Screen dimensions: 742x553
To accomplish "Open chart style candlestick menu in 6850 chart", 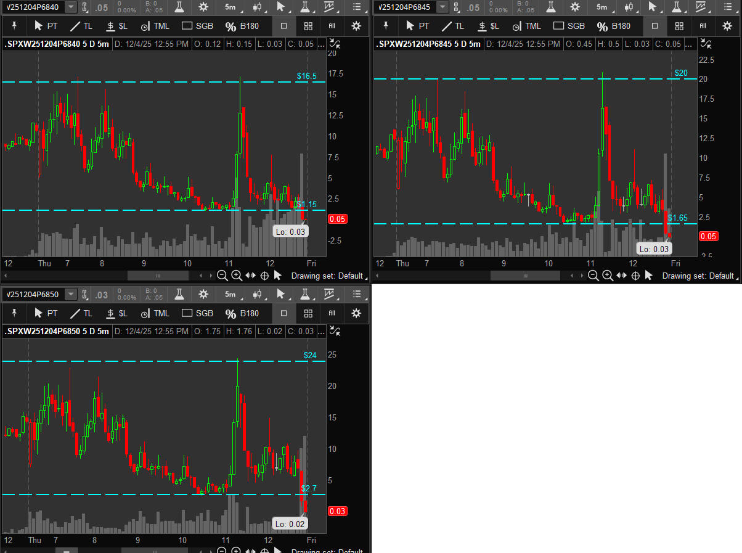I will tap(258, 294).
